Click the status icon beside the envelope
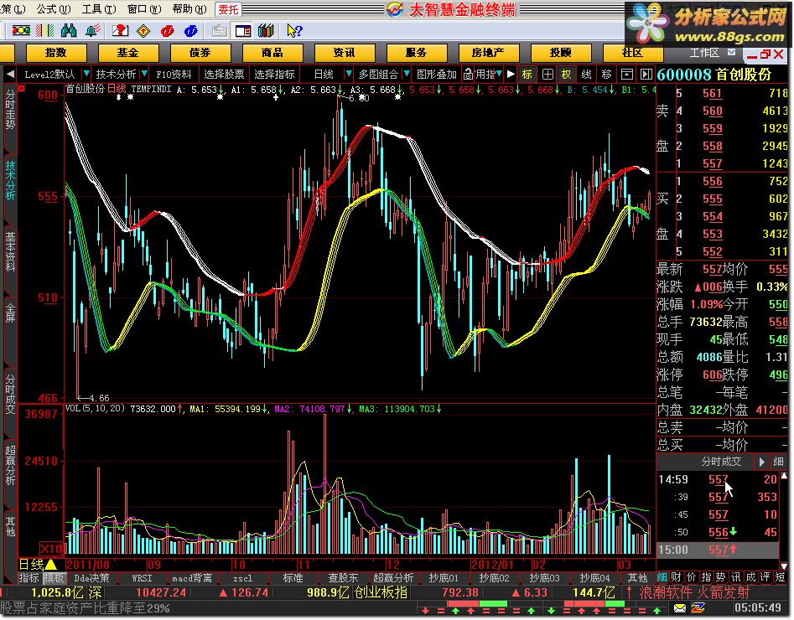 (698, 607)
